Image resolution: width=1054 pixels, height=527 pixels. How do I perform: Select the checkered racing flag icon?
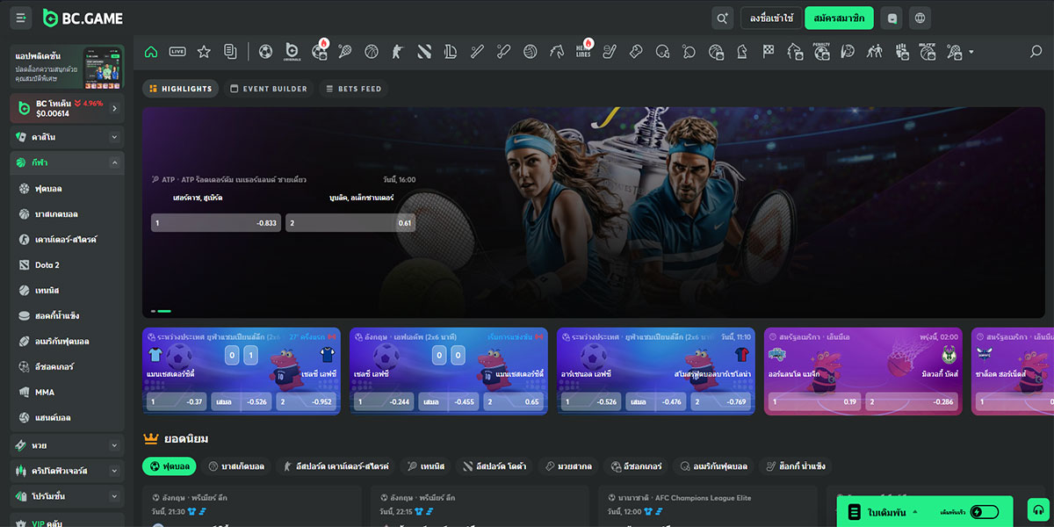pos(769,52)
